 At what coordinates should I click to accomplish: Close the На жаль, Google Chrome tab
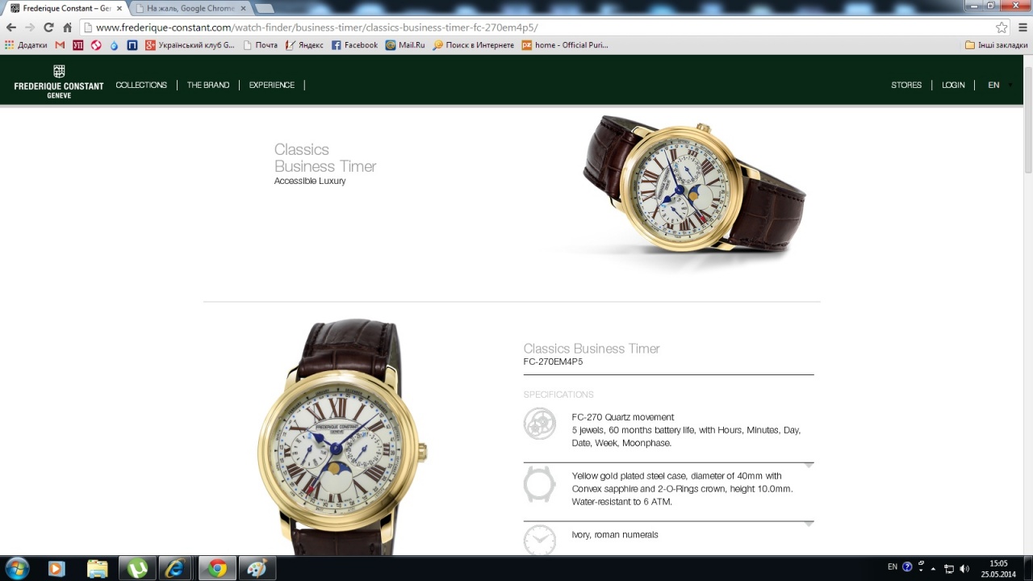tap(243, 8)
